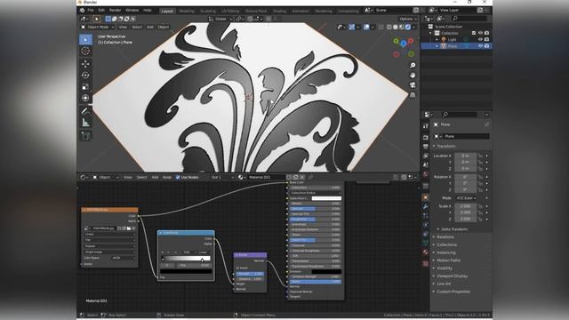
Task: Open image file folder icon in Image Texture node
Action: coord(129,228)
